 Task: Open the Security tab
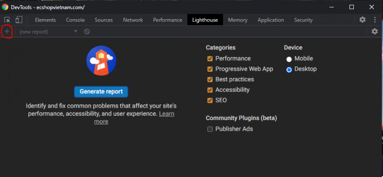[303, 20]
